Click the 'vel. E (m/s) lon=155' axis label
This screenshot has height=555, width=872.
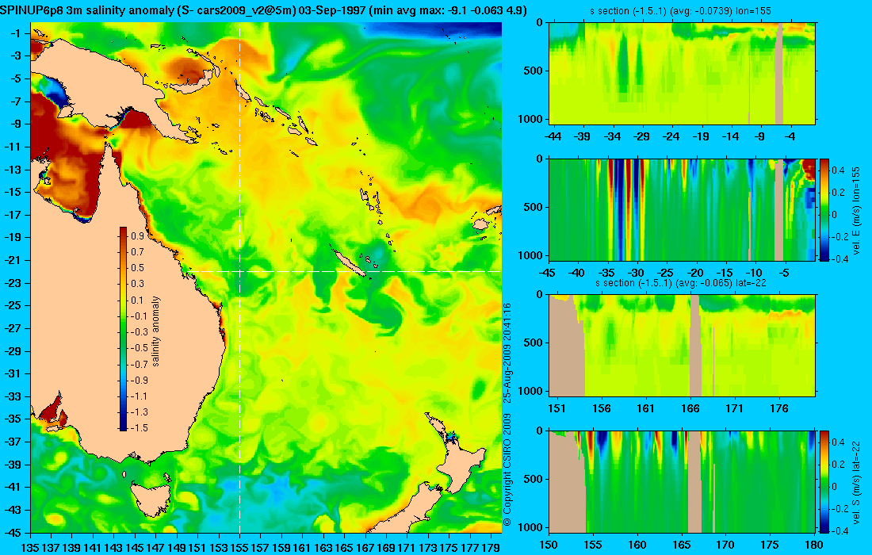coord(857,209)
